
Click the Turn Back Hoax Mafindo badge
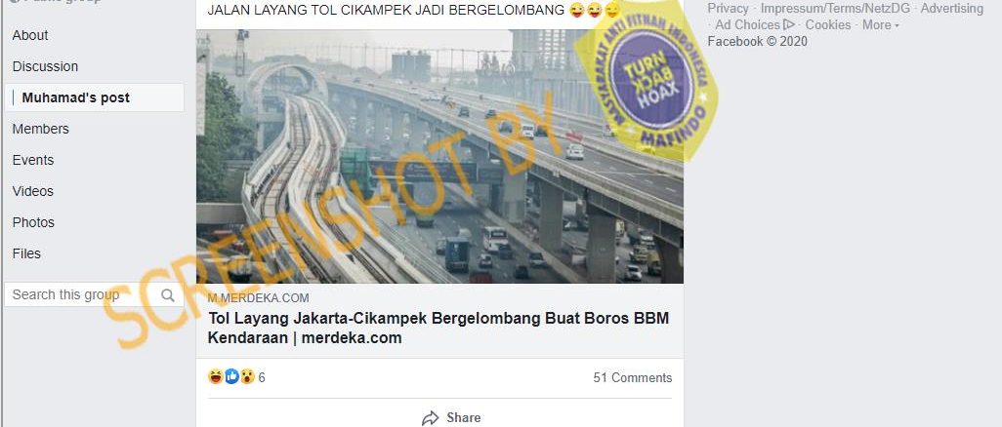(646, 79)
